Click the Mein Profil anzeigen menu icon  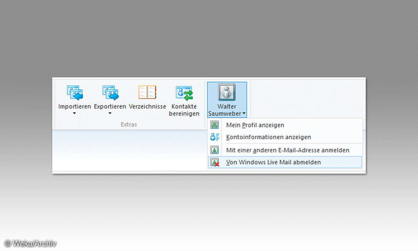click(x=215, y=125)
